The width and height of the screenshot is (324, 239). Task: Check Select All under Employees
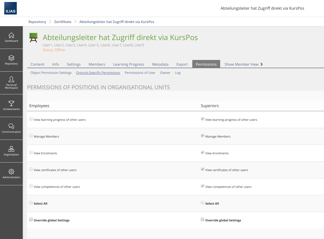click(31, 203)
